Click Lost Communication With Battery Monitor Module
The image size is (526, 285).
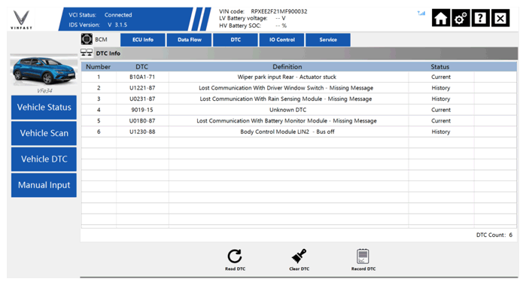287,121
